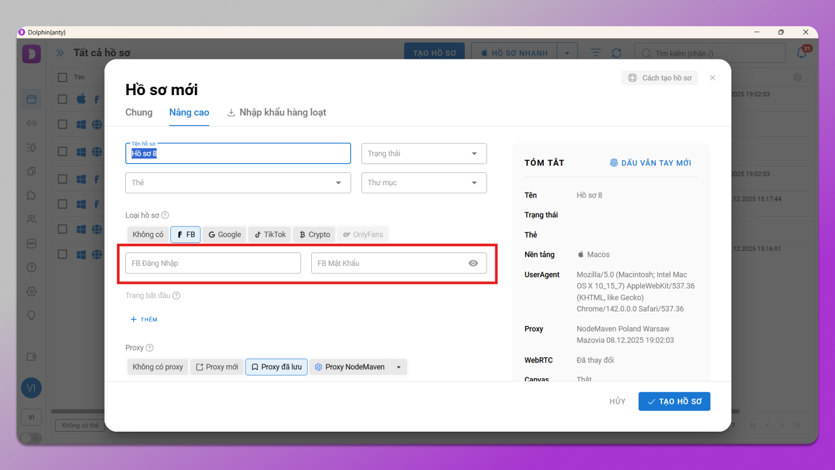Switch to the Chung tab
Image resolution: width=835 pixels, height=470 pixels.
[x=139, y=112]
